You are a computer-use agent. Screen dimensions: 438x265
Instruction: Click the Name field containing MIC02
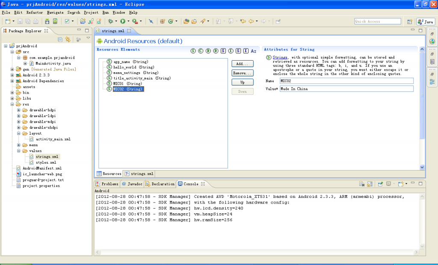pos(346,81)
